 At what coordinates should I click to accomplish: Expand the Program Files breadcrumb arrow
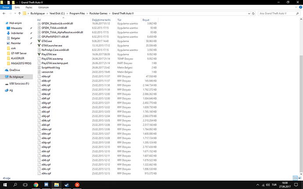87,14
